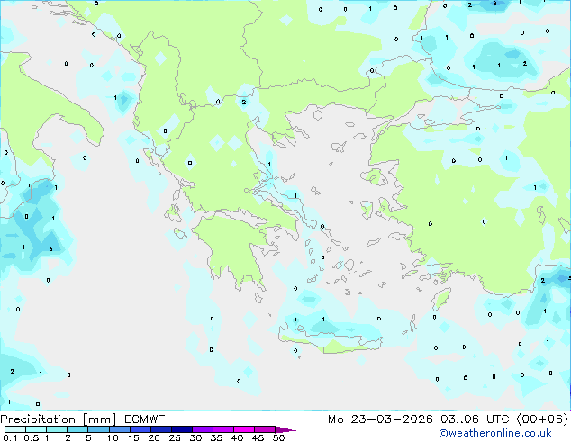Screen dimensions: 571x441
Task: Click the 0.1–0.5 mm legend swatch
Action: pyautogui.click(x=15, y=429)
